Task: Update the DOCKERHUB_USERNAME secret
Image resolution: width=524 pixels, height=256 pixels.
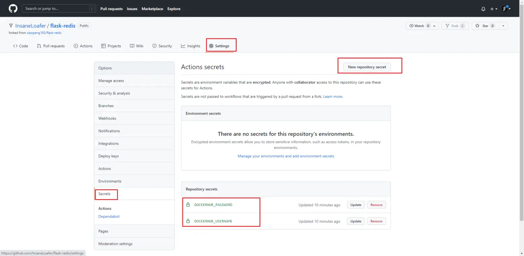Action: tap(356, 221)
